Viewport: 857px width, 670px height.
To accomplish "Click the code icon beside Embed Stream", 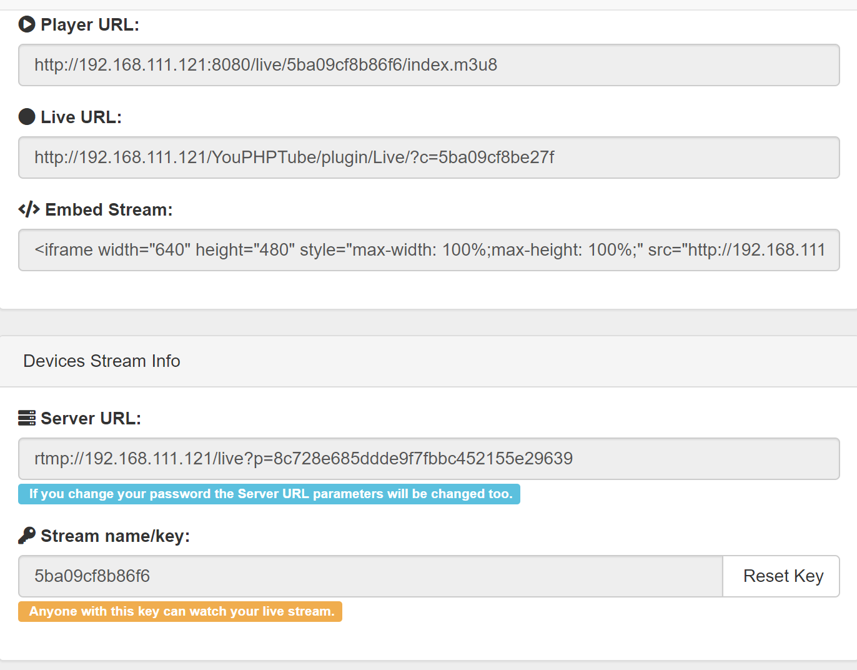I will click(28, 209).
